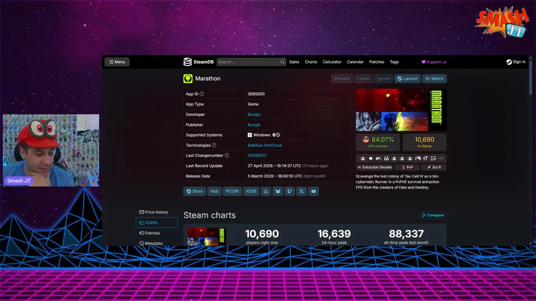Click the Marathon app icon beside title
The height and width of the screenshot is (301, 536).
point(188,79)
